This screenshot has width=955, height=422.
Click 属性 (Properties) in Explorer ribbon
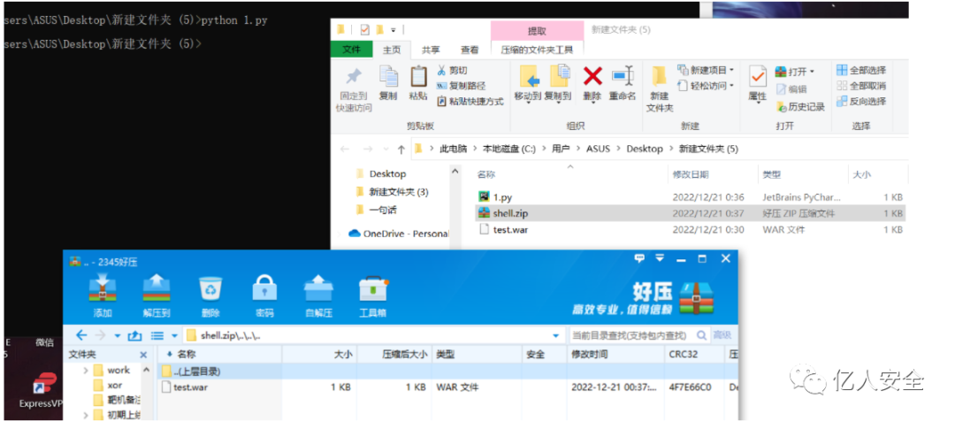pyautogui.click(x=757, y=84)
